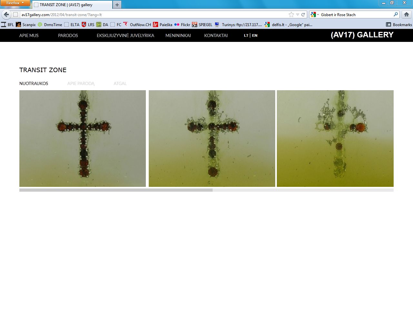Select the APIE PARODĄ tab

tap(81, 83)
